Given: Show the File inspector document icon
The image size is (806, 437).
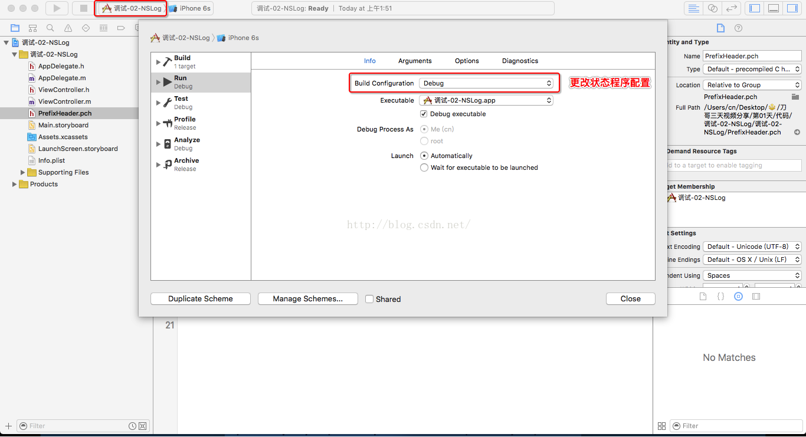Looking at the screenshot, I should [x=720, y=28].
